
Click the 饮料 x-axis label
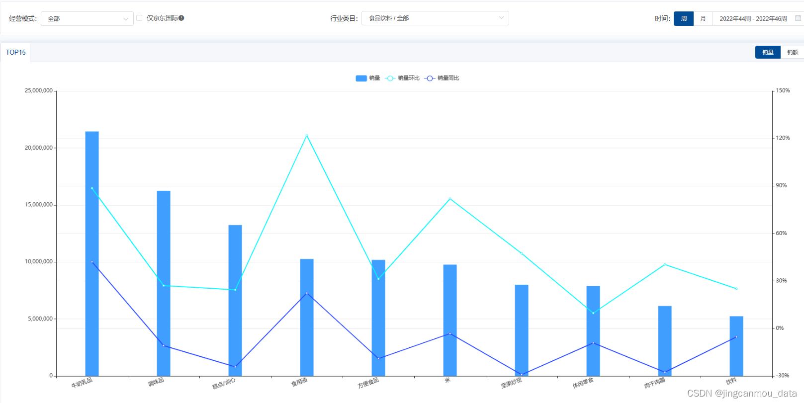731,382
